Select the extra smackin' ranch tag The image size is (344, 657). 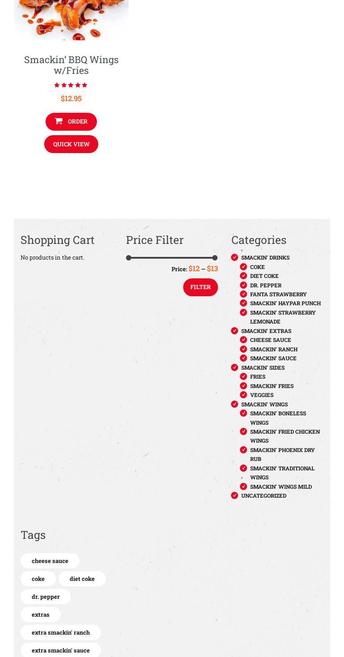pos(61,632)
